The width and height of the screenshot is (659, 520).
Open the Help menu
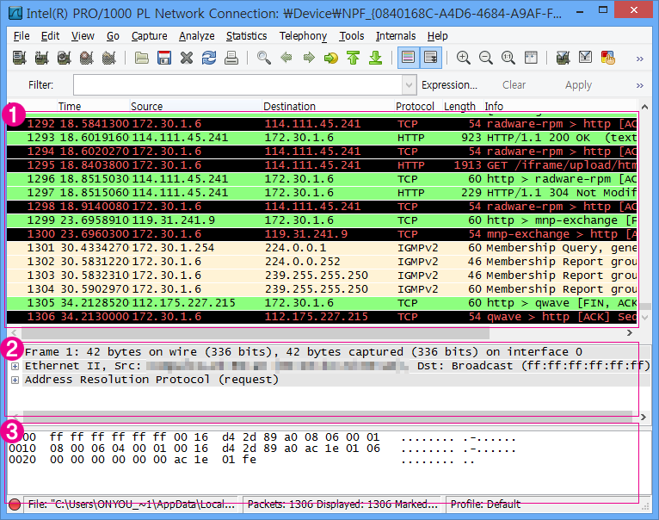[438, 36]
